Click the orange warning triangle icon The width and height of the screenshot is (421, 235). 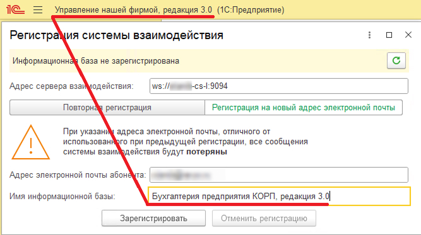(x=30, y=142)
